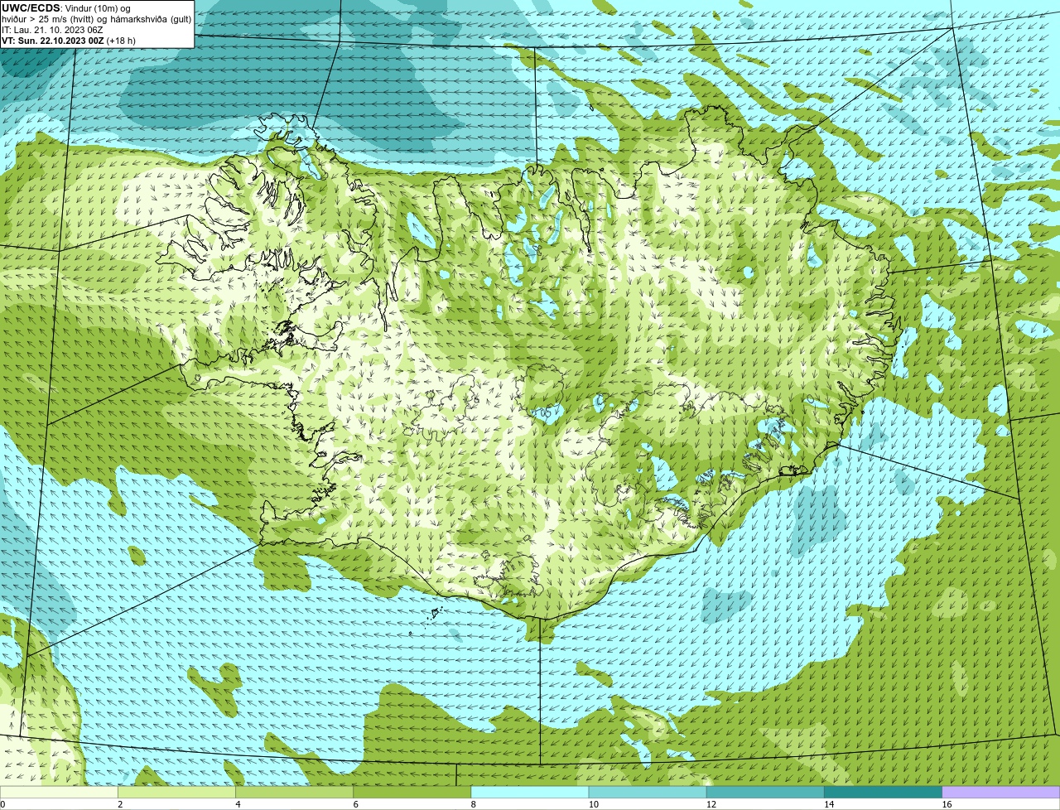The width and height of the screenshot is (1060, 810).
Task: Click the light yellow-green 2–4 m/s legend swatch
Action: 176,792
